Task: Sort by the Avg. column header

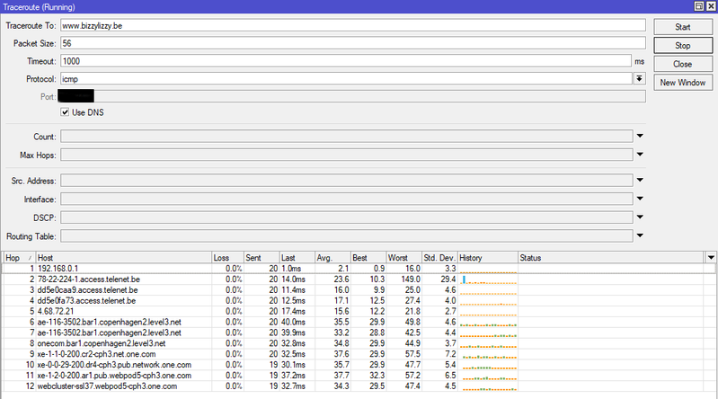Action: (332, 257)
